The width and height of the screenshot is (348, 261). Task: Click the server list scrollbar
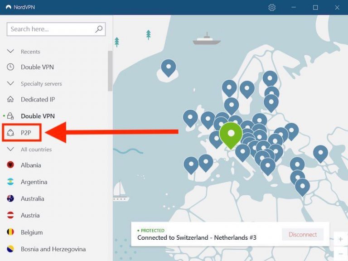pos(110,71)
